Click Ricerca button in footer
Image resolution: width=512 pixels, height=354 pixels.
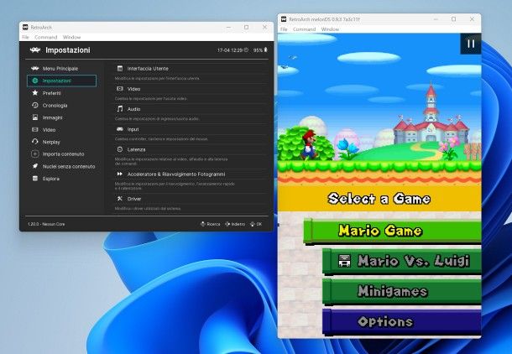(x=211, y=224)
